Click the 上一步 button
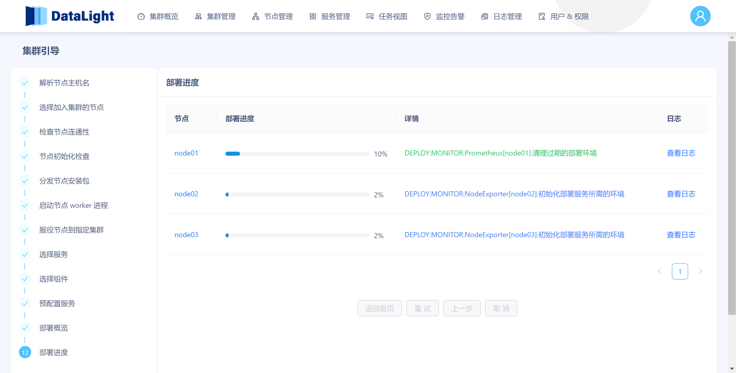Viewport: 736px width, 373px height. coord(462,308)
